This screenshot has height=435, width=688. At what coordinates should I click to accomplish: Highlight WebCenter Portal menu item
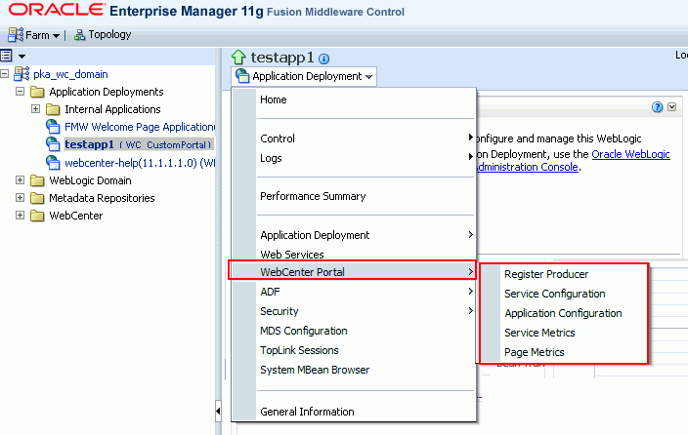click(353, 272)
